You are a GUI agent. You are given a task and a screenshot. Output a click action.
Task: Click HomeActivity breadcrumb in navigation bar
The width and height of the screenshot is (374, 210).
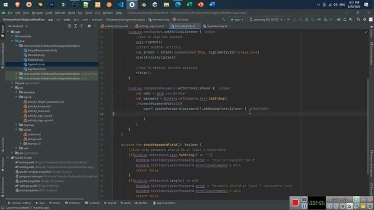point(159,19)
